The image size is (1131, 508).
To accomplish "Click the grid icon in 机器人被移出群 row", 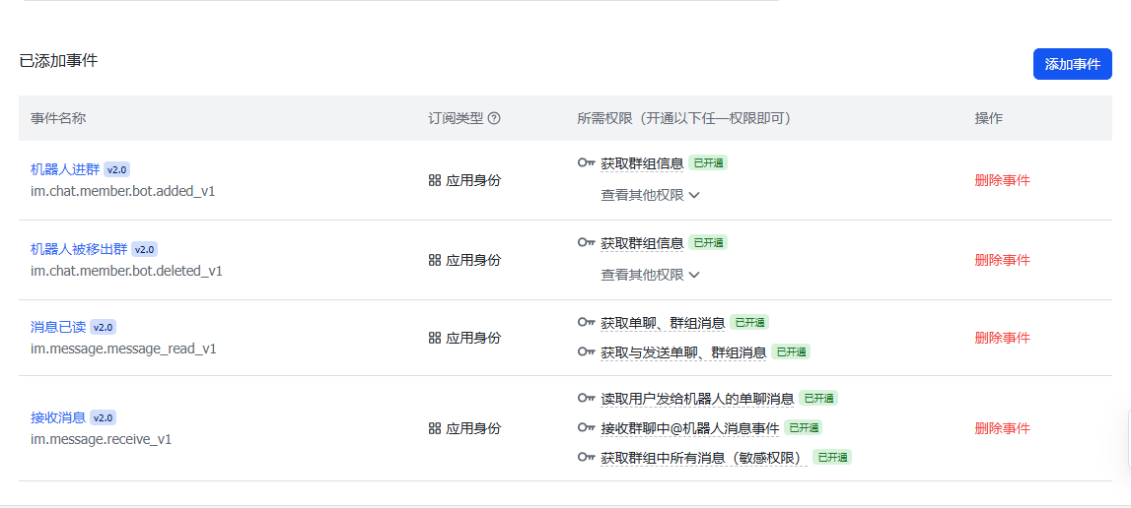I will [435, 260].
